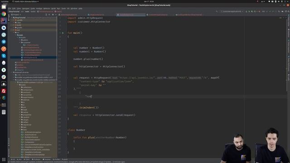Open Project view selector dropdown
The image size is (290, 163).
coord(16,14)
